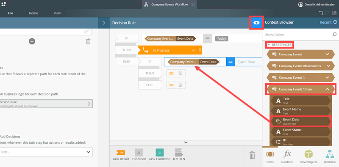
Task: Open the Workflow category
Action: click(330, 157)
